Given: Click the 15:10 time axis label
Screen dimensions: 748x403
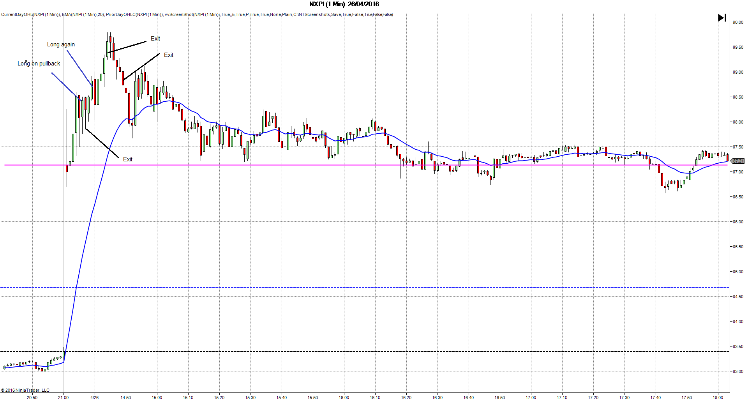Looking at the screenshot, I should pyautogui.click(x=188, y=398).
